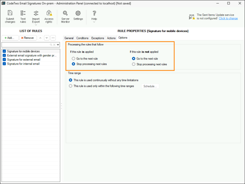Click the application logo in title bar
The height and width of the screenshot is (184, 245).
click(3, 3)
